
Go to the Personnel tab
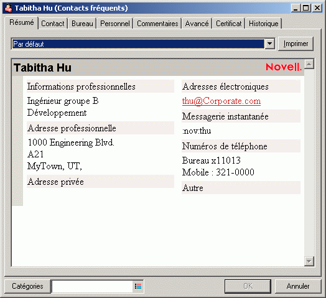(x=114, y=24)
